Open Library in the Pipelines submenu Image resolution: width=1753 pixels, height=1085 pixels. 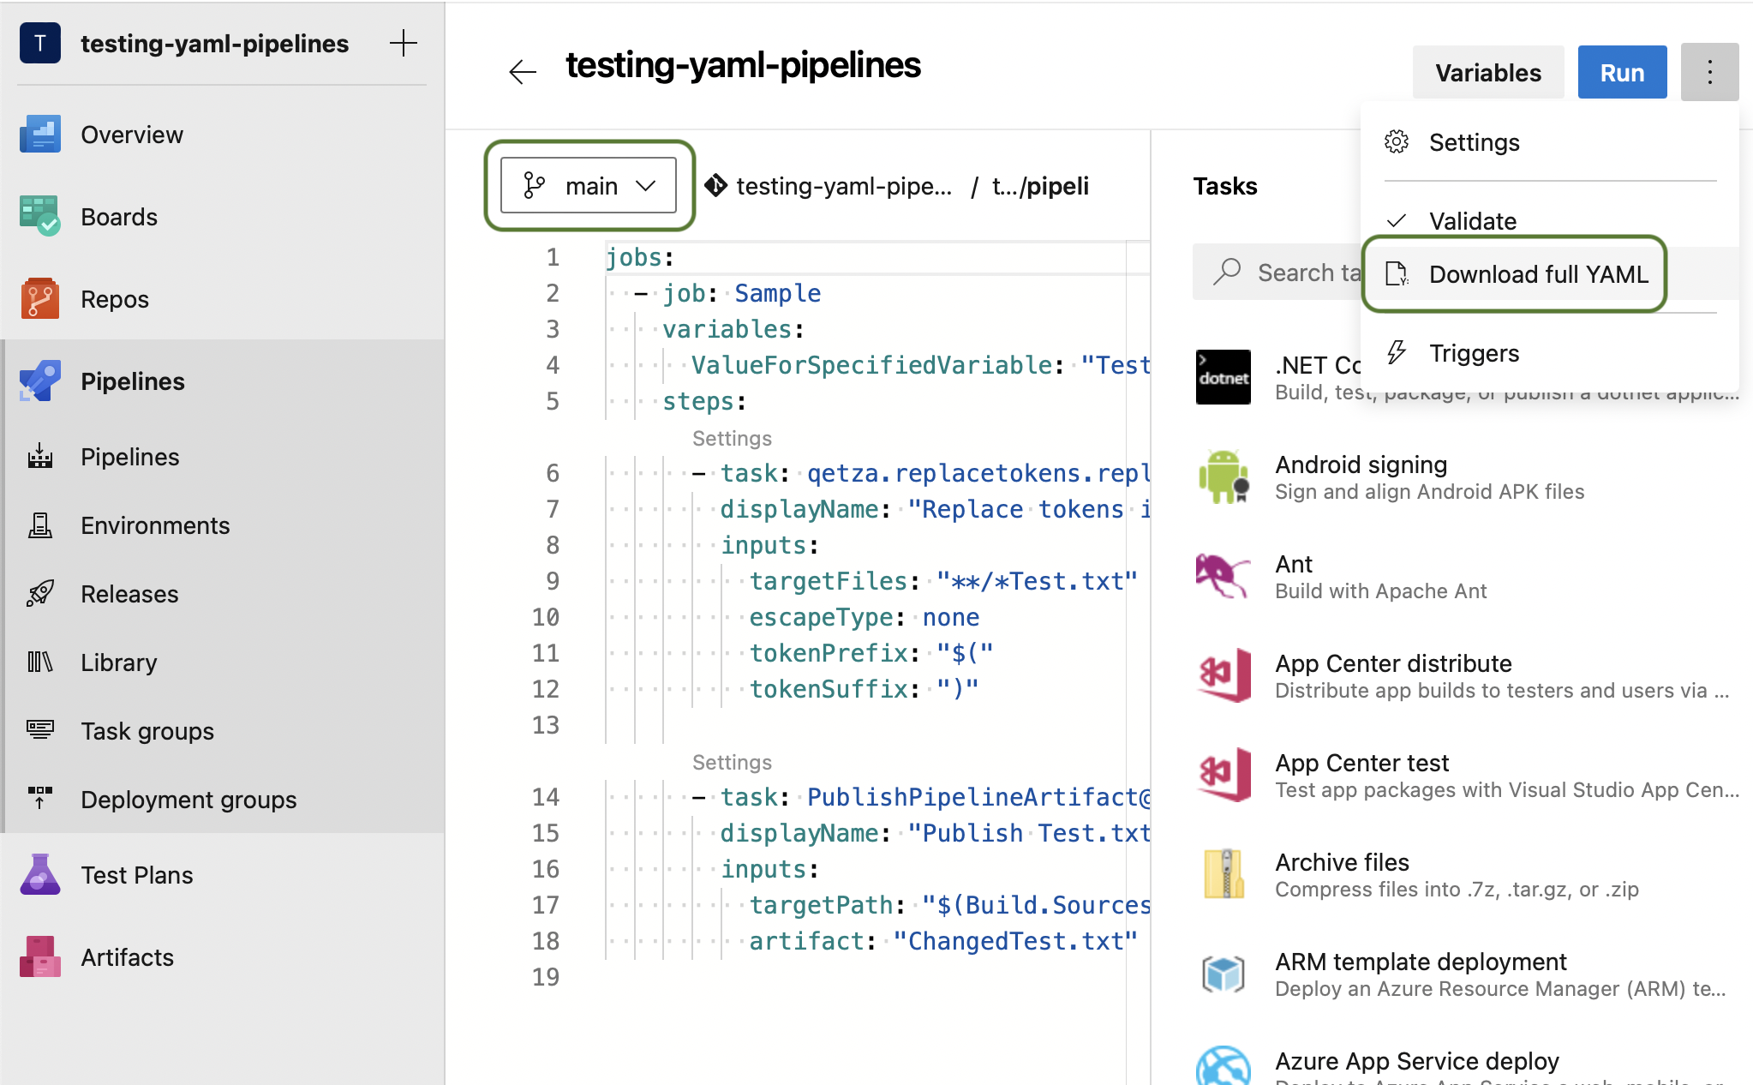(118, 662)
